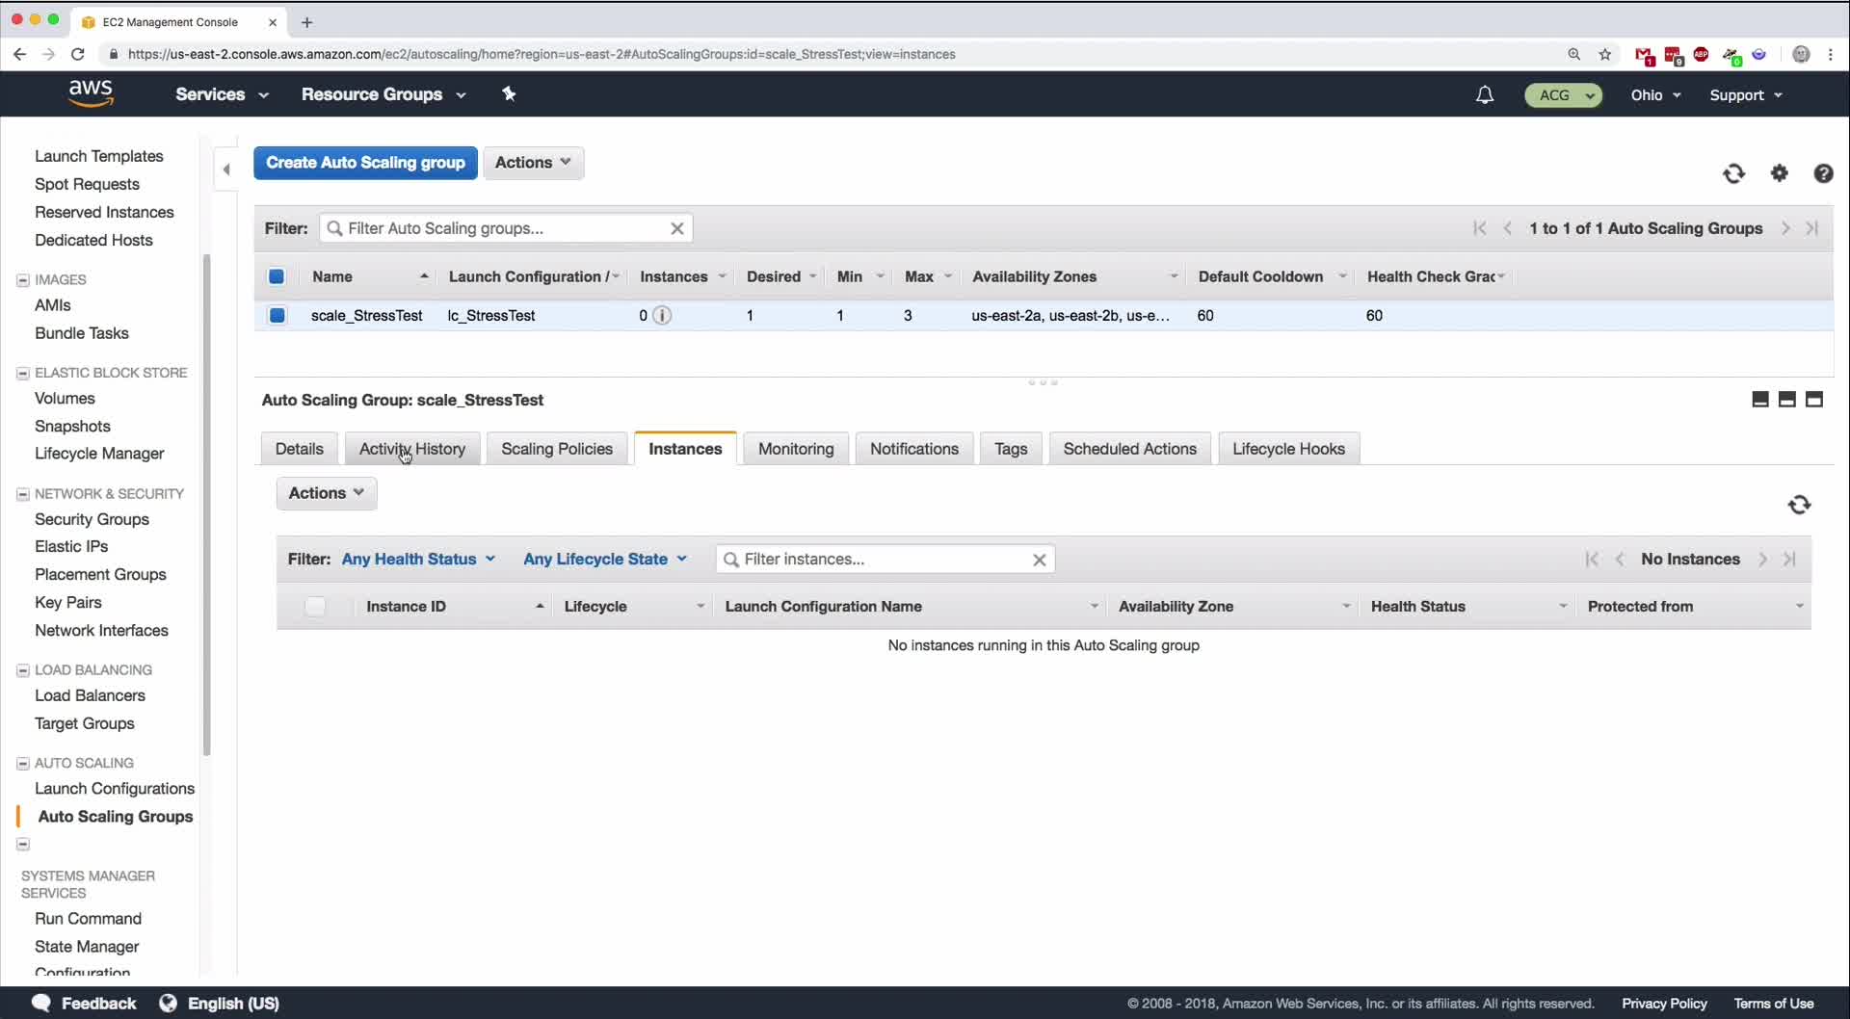Click the Filter instances search field
The height and width of the screenshot is (1019, 1850).
(x=885, y=560)
